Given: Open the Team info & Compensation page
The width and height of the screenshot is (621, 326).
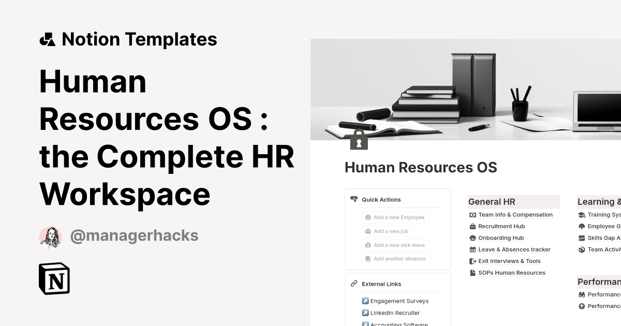Looking at the screenshot, I should [515, 214].
